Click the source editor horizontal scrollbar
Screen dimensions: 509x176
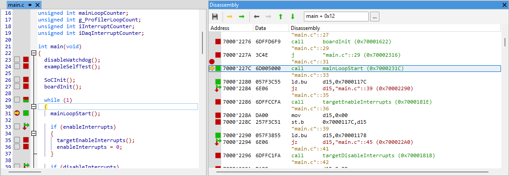[25, 172]
